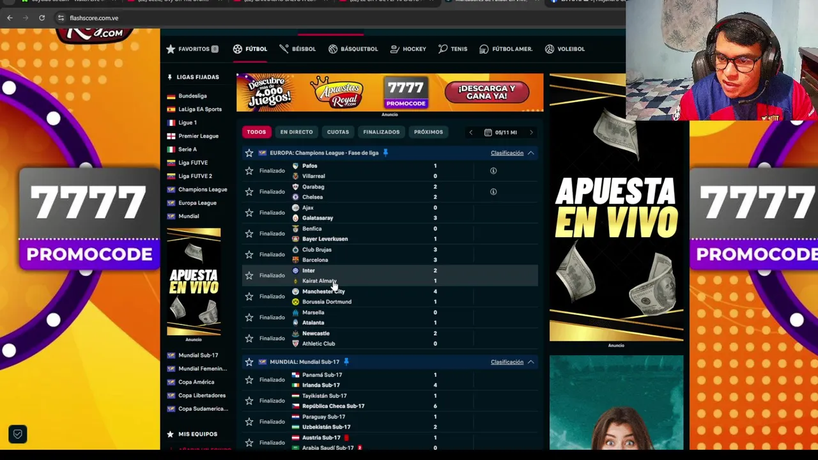Image resolution: width=818 pixels, height=460 pixels.
Task: Switch to the Béisbol tab
Action: [297, 49]
